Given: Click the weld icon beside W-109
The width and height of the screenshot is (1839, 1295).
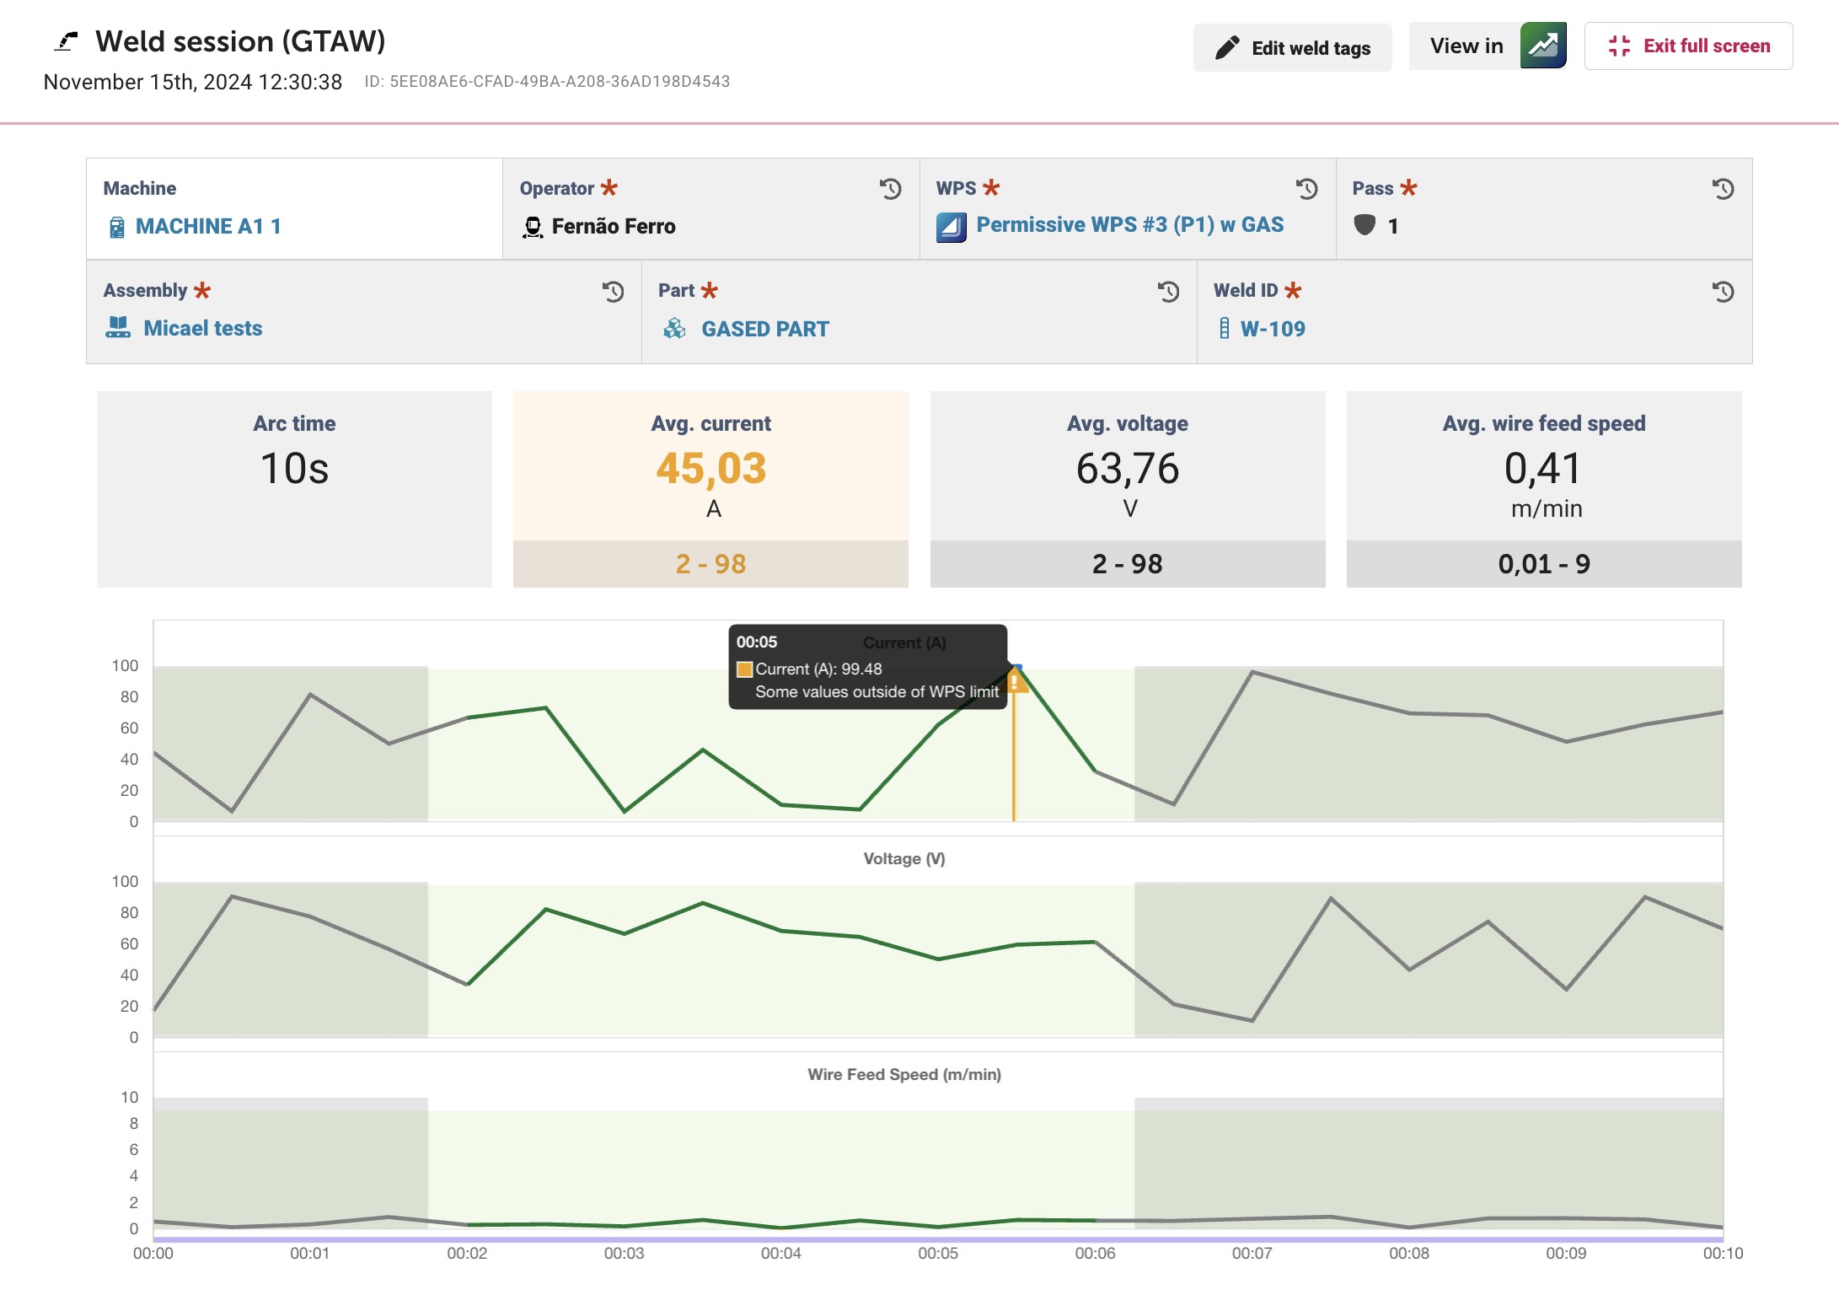Looking at the screenshot, I should [1225, 328].
